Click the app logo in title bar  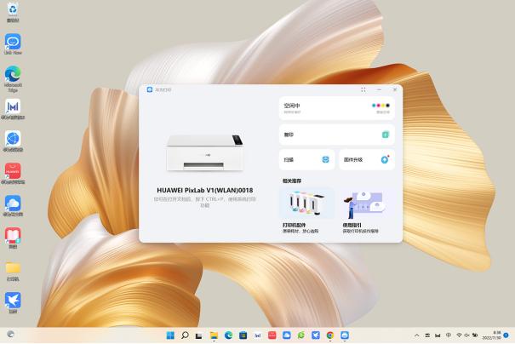click(x=150, y=89)
